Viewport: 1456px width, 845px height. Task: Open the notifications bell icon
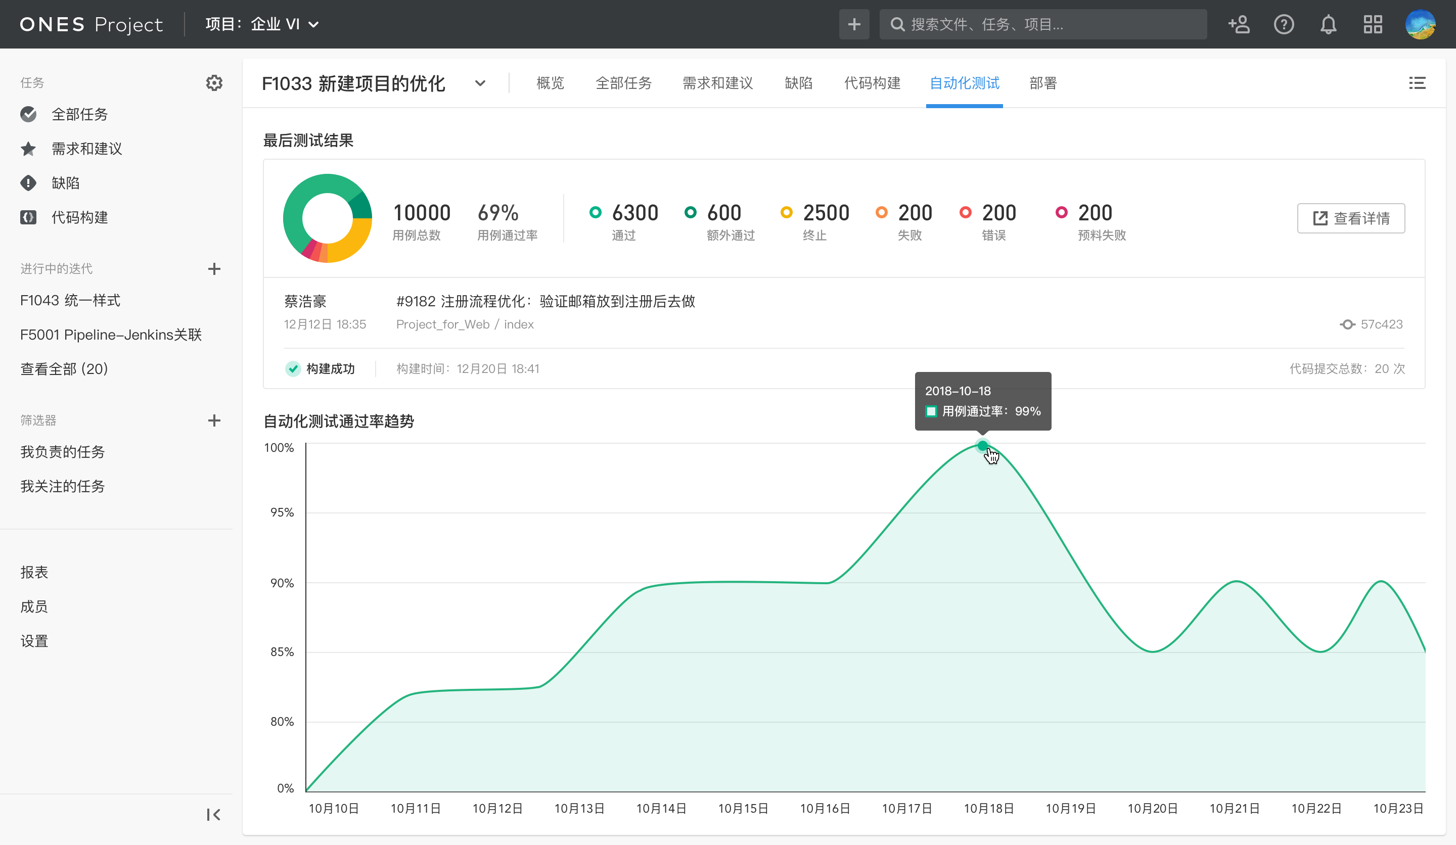pos(1328,24)
